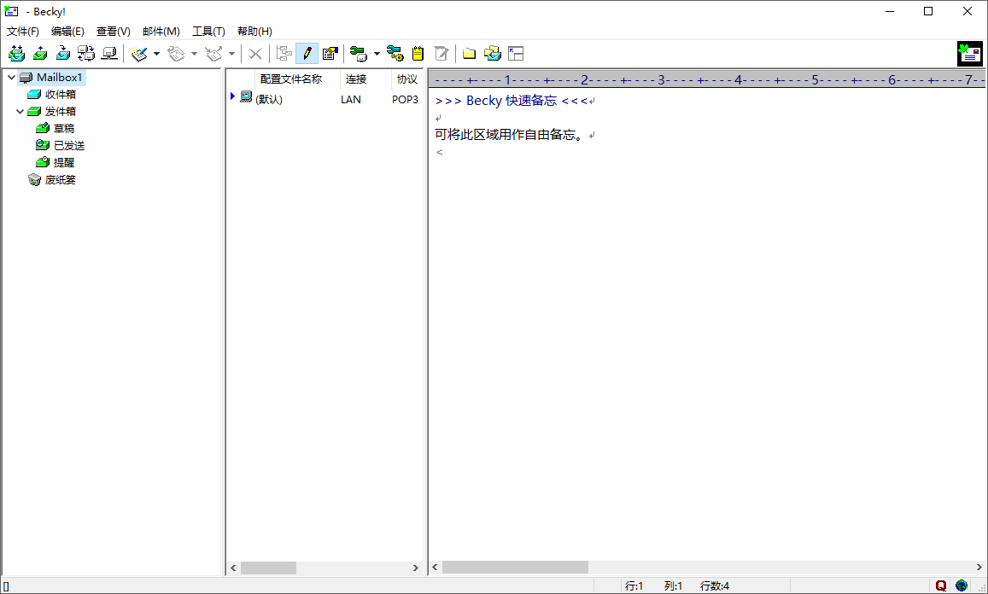Click the two-computers sync toolbar icon
Viewport: 988px width, 594px height.
click(86, 54)
